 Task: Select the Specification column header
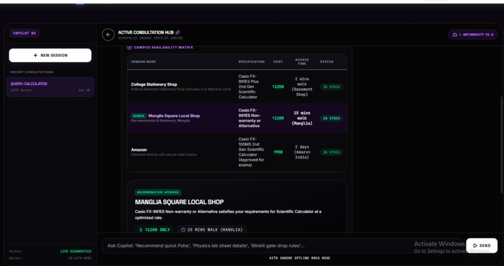point(251,62)
